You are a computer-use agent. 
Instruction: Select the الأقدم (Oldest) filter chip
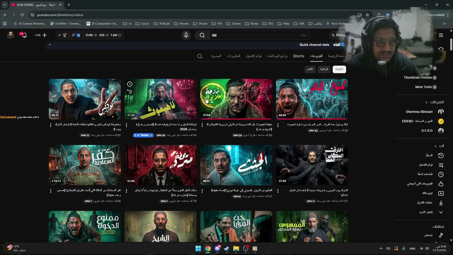(x=310, y=69)
